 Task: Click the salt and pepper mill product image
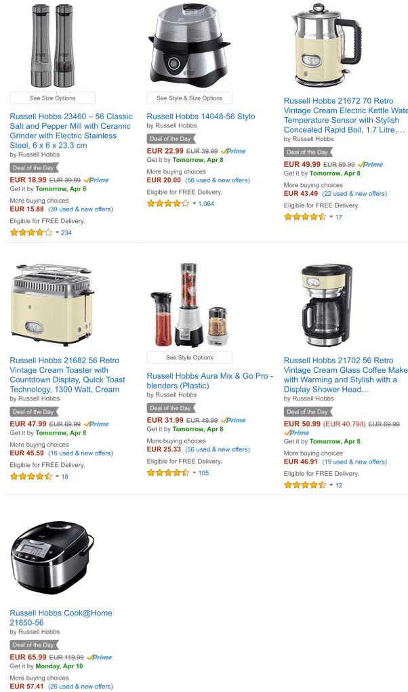pyautogui.click(x=52, y=45)
